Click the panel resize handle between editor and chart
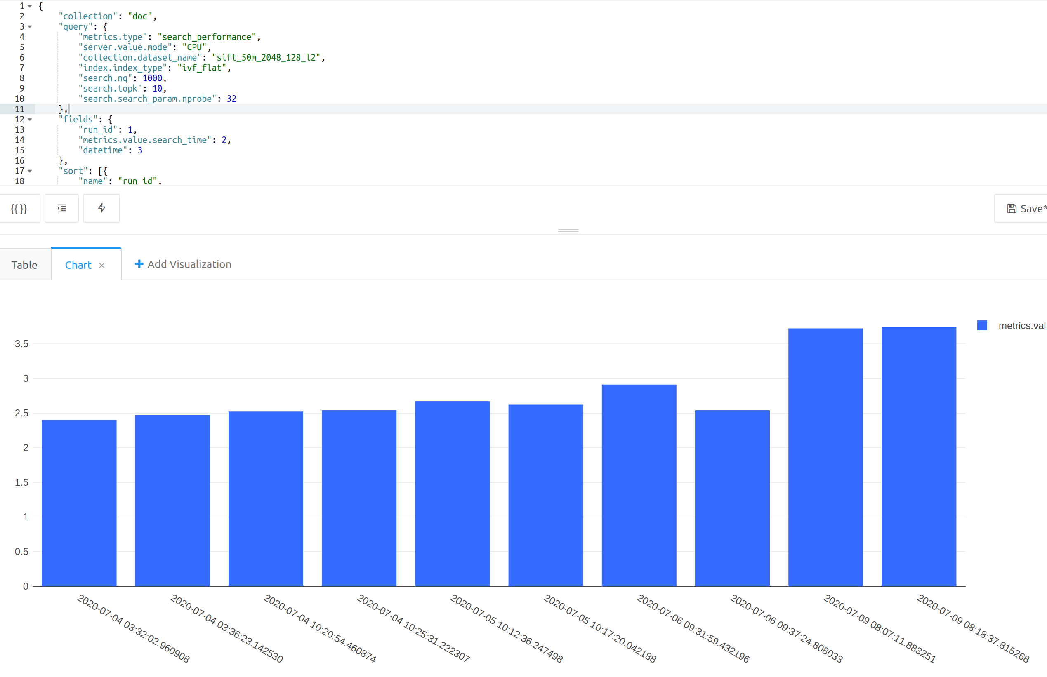 click(568, 230)
